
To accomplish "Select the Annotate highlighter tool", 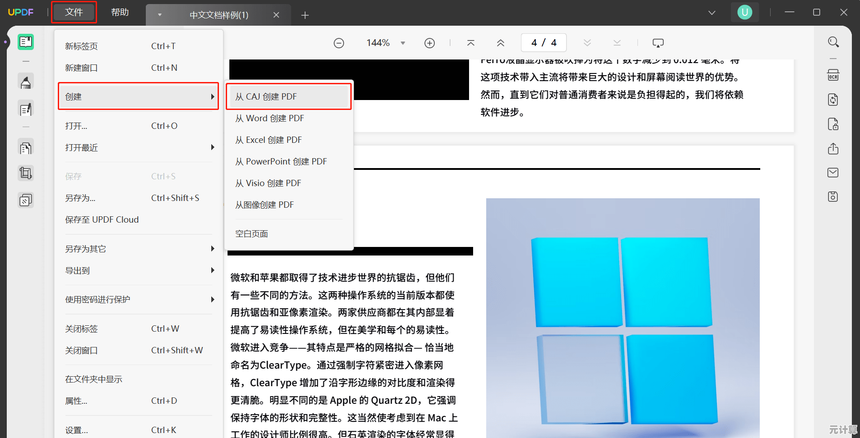I will point(26,81).
